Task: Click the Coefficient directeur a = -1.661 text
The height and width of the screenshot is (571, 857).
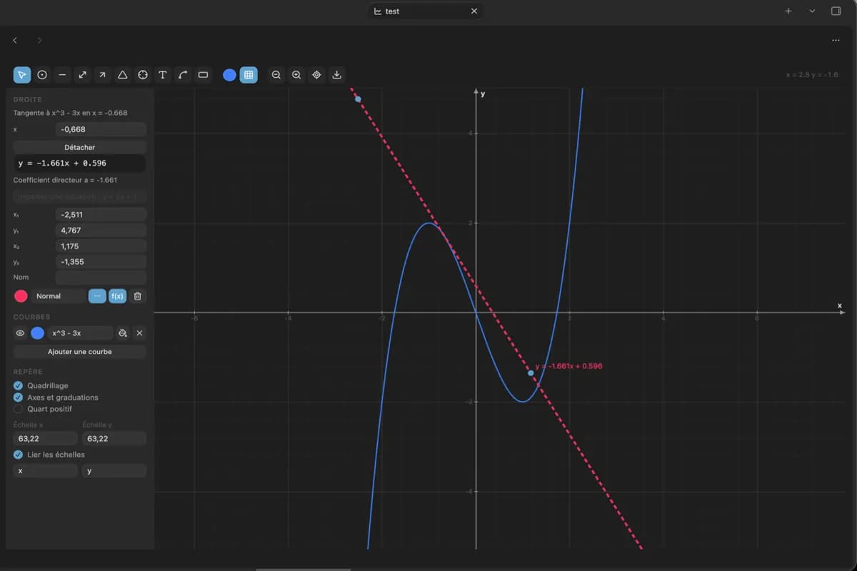Action: 65,181
